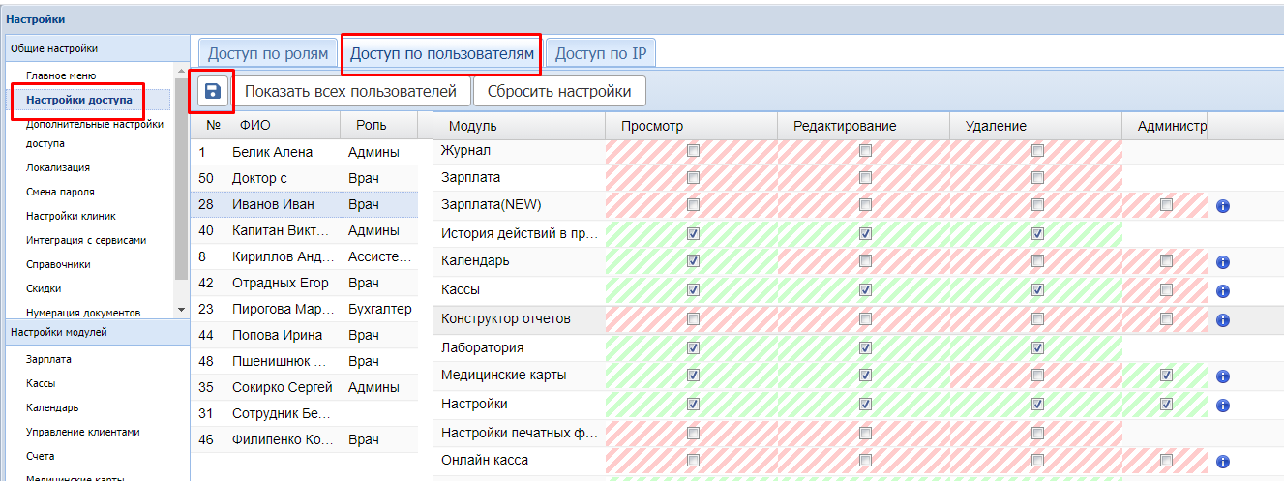Click sidebar scroll down arrow

tap(180, 309)
